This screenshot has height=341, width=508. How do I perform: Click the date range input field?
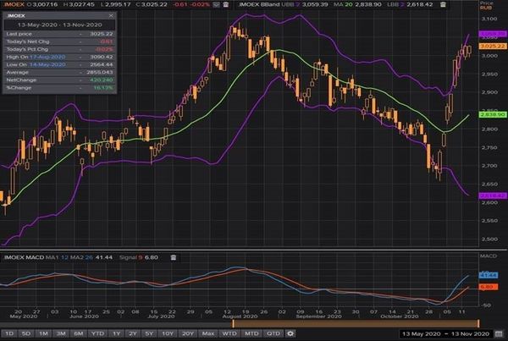pos(445,333)
